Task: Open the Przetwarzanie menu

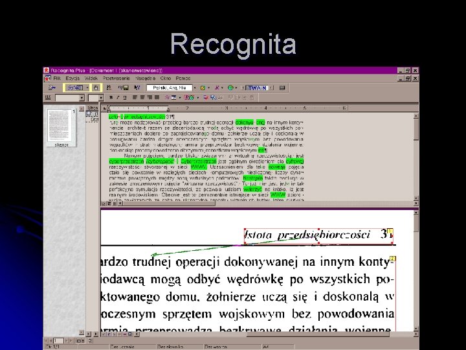Action: pos(116,78)
